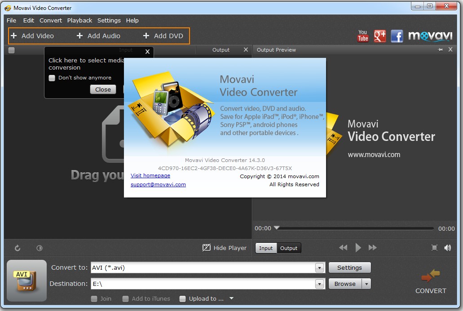Enable Add to iTunes
Image resolution: width=463 pixels, height=311 pixels.
[125, 298]
